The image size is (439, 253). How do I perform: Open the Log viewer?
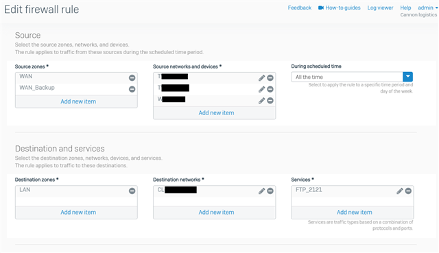pyautogui.click(x=380, y=8)
